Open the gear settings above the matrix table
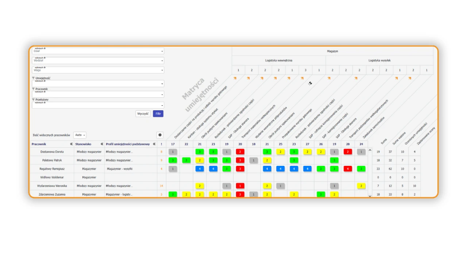Viewport: 467px width, 263px height. 160,135
